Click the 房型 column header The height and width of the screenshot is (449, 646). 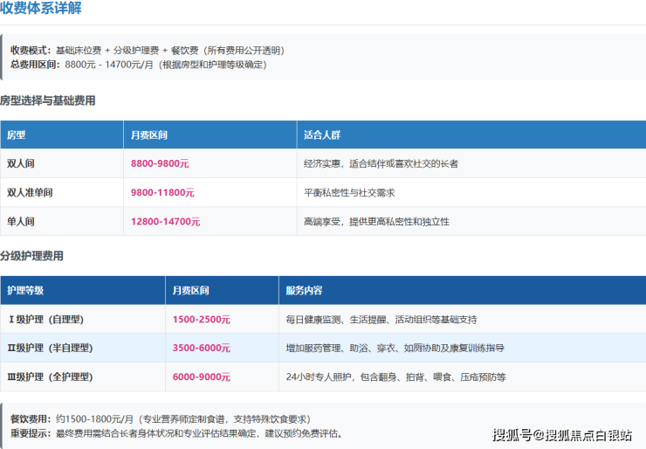point(17,135)
